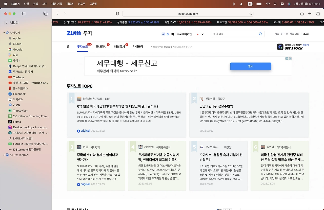
Task: Open the K-Startup 창업지원포털 bookmark
Action: coord(27,150)
